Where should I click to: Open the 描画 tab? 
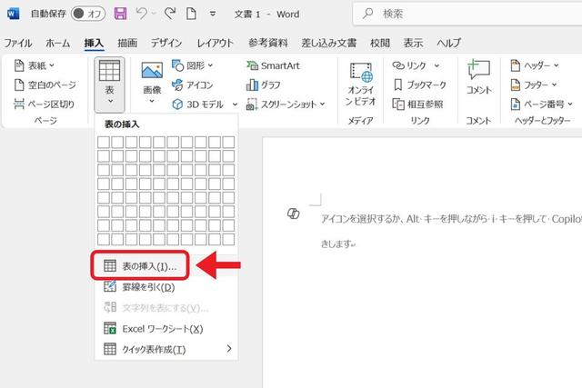coord(127,43)
